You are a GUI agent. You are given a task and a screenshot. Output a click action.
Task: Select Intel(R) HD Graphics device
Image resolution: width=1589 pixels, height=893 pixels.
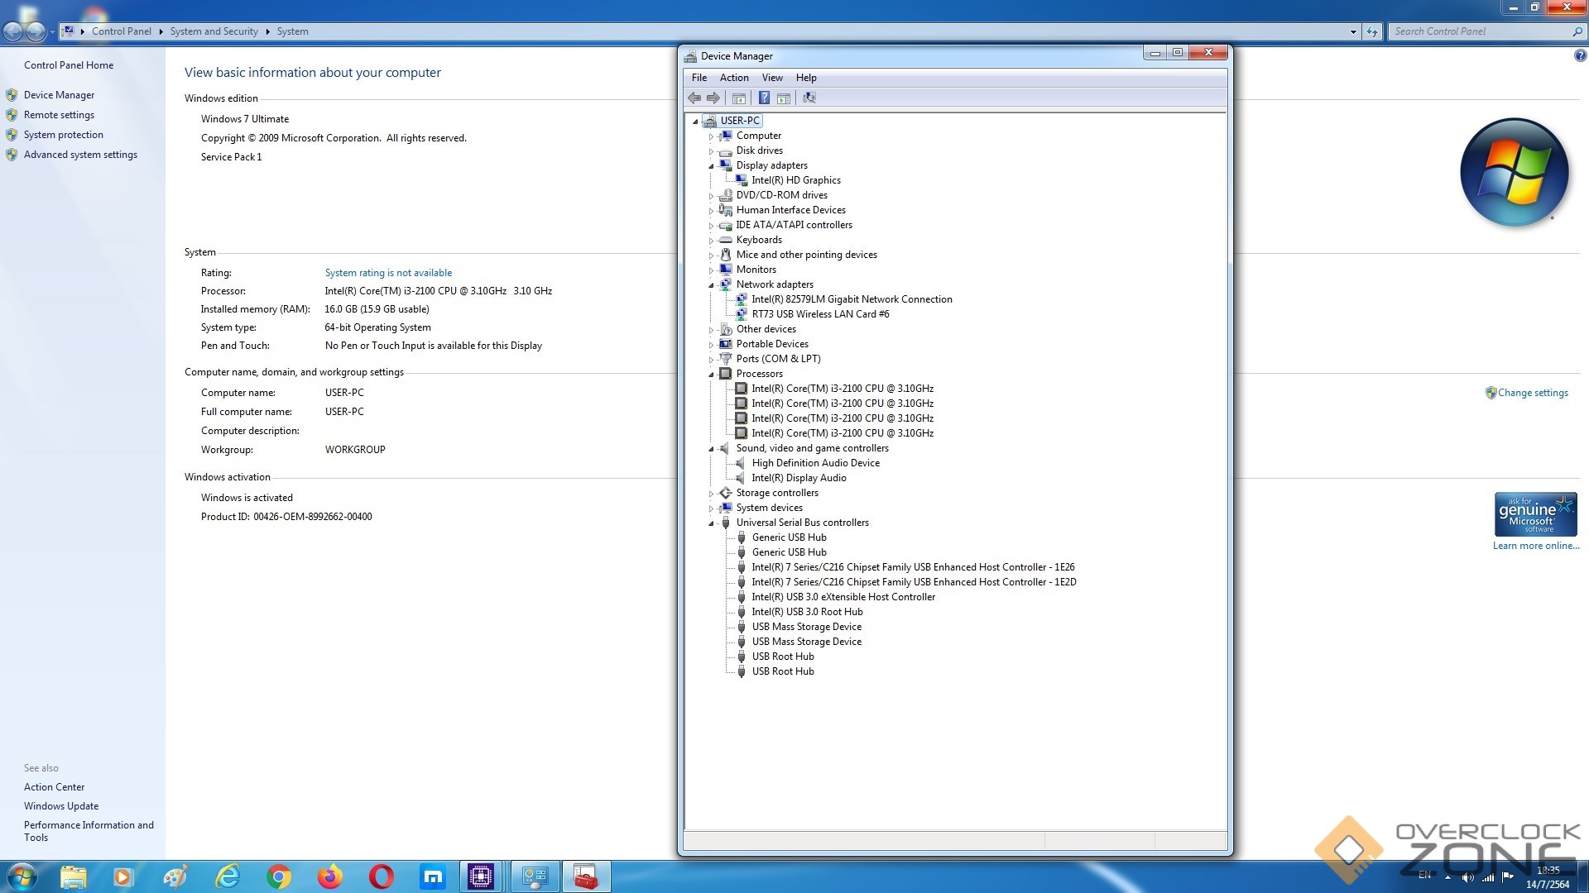[795, 180]
